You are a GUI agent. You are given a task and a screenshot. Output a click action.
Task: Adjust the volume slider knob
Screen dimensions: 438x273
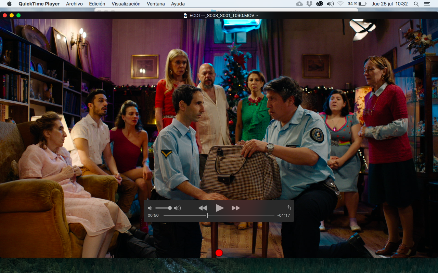(x=170, y=208)
